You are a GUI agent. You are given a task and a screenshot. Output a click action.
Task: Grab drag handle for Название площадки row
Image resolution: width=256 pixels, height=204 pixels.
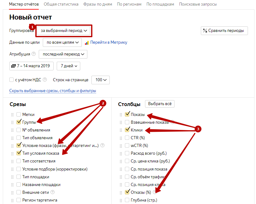pos(12,185)
